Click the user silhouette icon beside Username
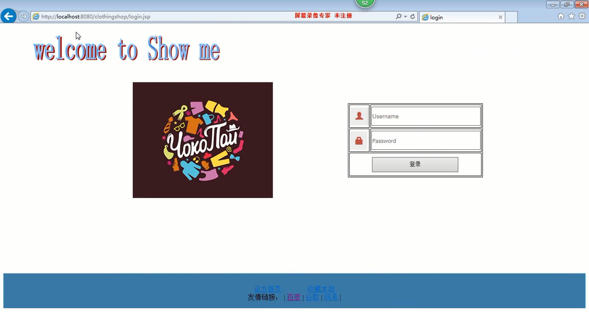 (359, 116)
